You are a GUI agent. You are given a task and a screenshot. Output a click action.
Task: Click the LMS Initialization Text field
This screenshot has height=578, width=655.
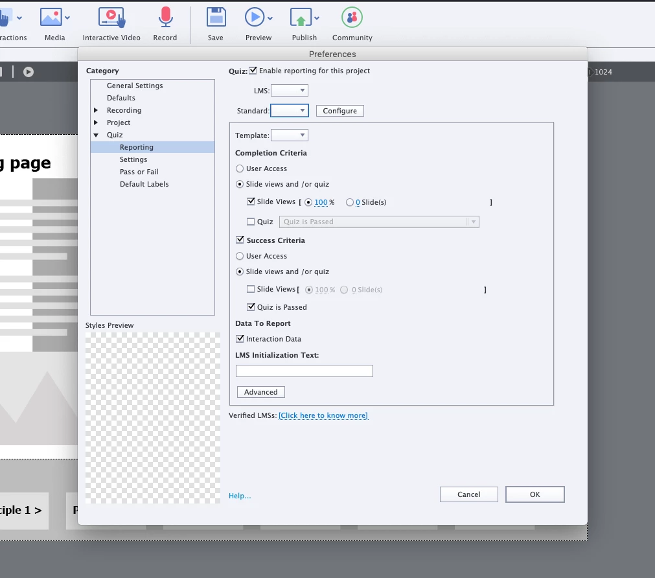pos(305,371)
